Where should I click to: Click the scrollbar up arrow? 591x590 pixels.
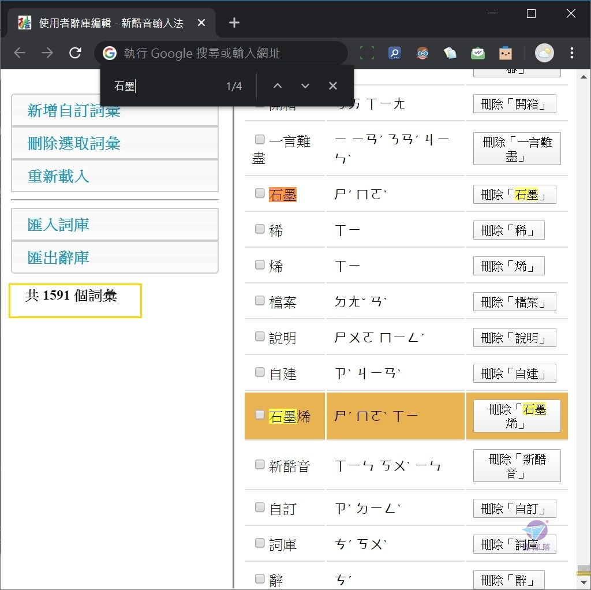click(x=583, y=77)
